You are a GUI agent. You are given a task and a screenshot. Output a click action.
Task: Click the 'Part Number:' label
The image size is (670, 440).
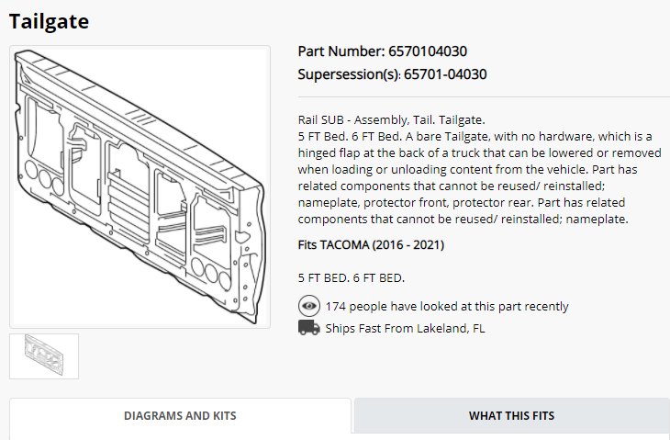point(341,51)
